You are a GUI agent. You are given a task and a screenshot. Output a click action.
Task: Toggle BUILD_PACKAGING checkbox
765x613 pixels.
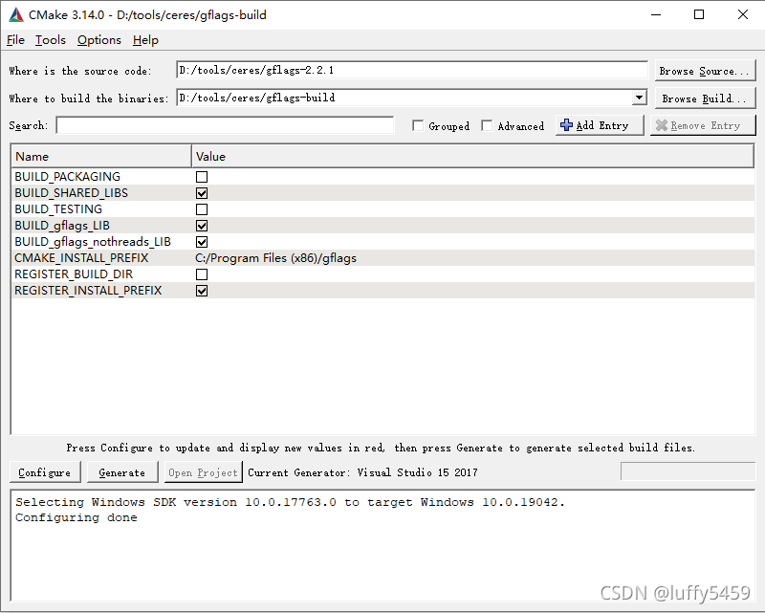pyautogui.click(x=202, y=177)
